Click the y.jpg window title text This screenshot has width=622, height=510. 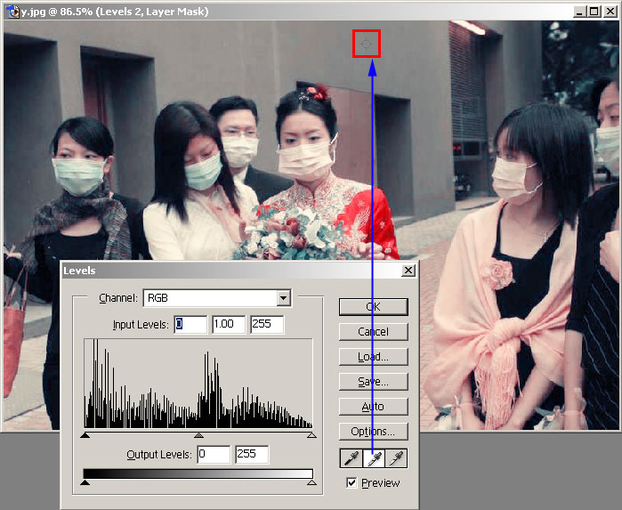[x=115, y=12]
